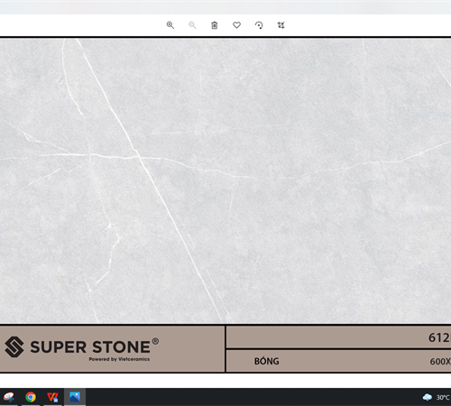
Task: Click the BÓNG label in image
Action: (267, 361)
